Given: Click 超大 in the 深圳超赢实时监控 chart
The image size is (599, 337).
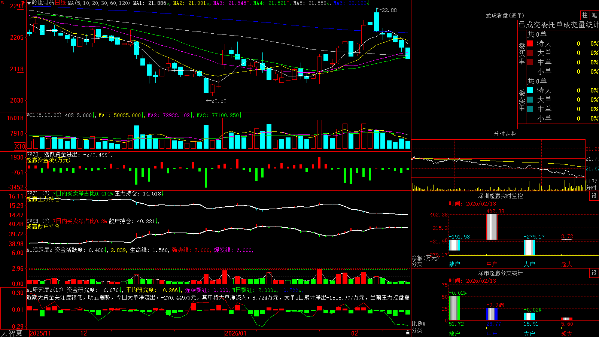Looking at the screenshot, I should point(567,264).
